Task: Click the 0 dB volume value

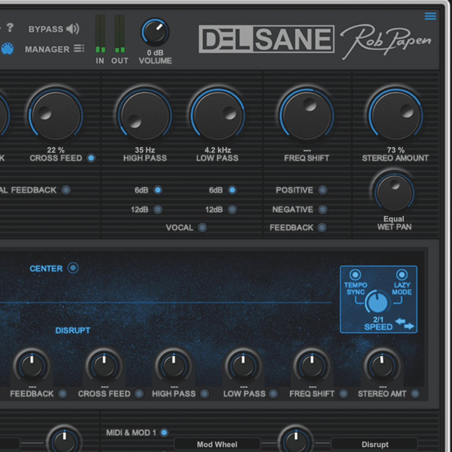Action: tap(155, 53)
